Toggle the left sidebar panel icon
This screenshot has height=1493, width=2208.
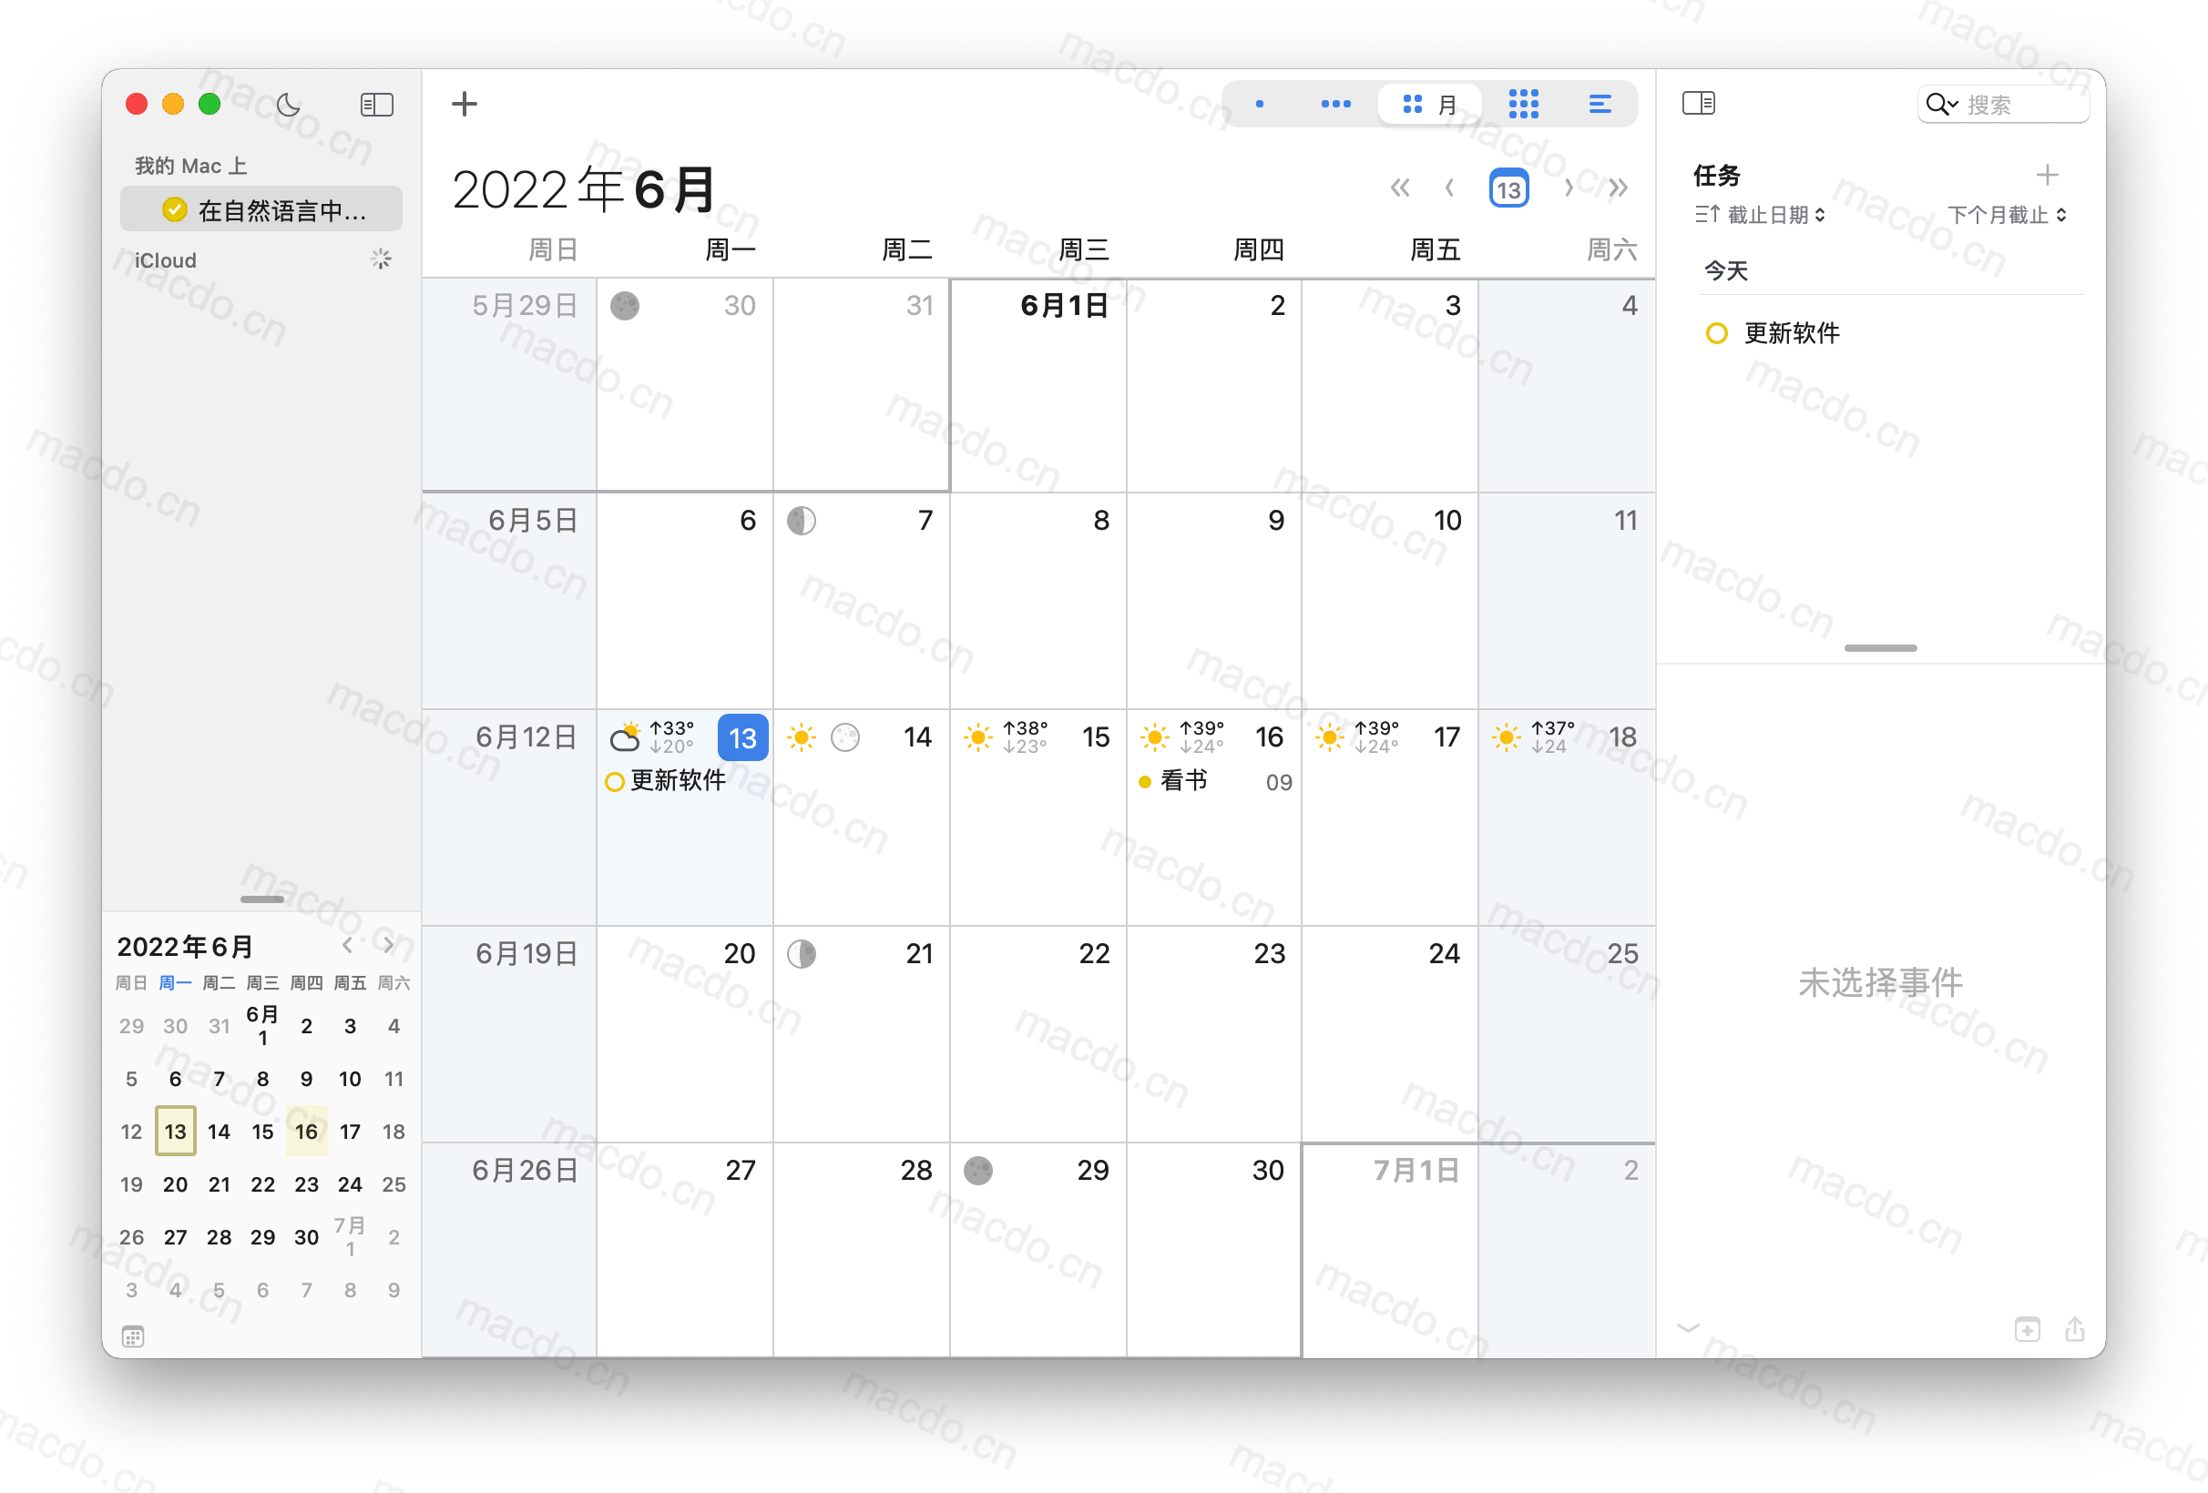pos(377,105)
